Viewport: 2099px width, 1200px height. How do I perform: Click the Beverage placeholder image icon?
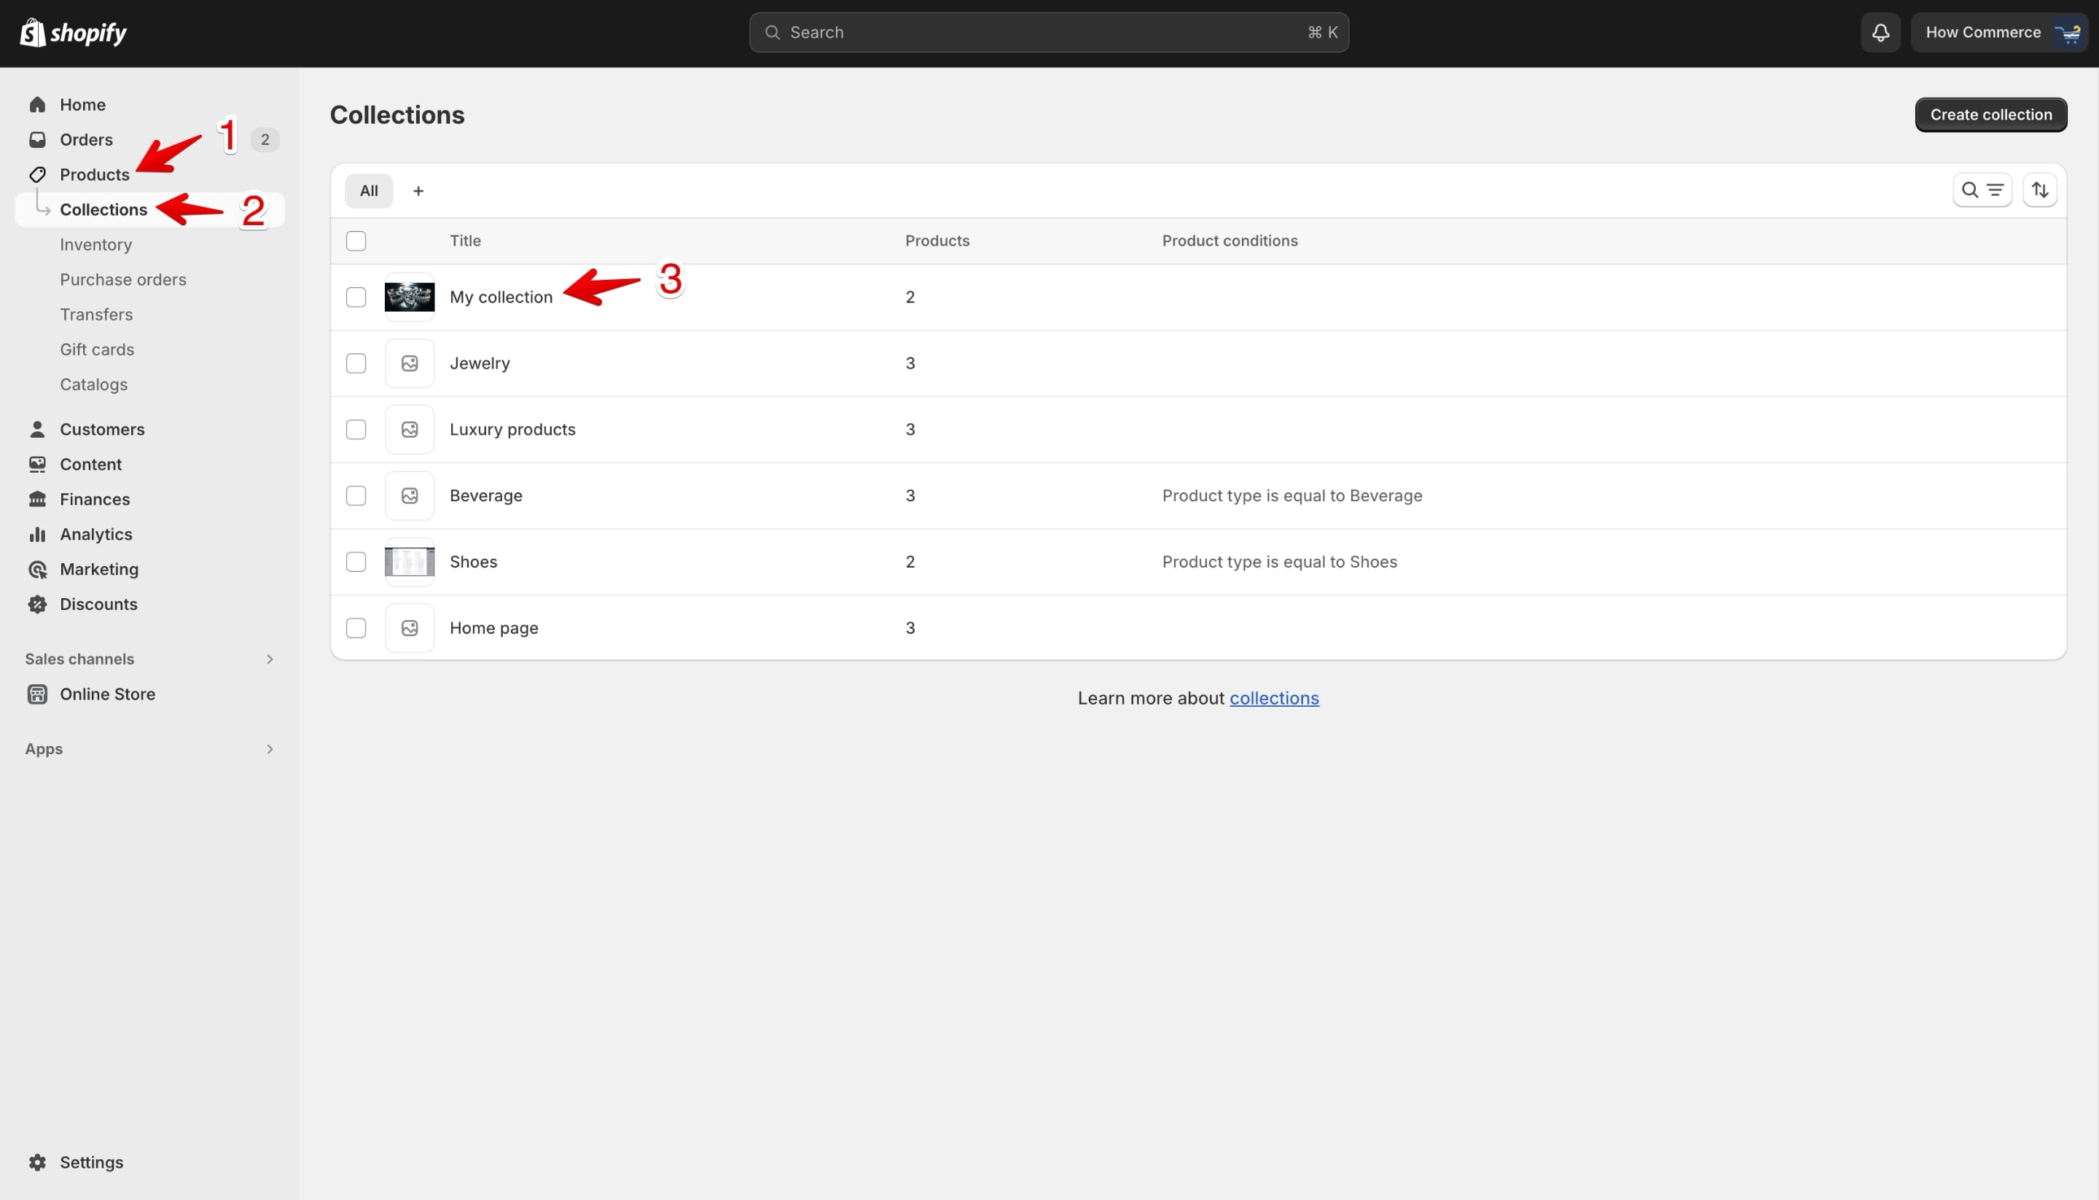pyautogui.click(x=410, y=495)
